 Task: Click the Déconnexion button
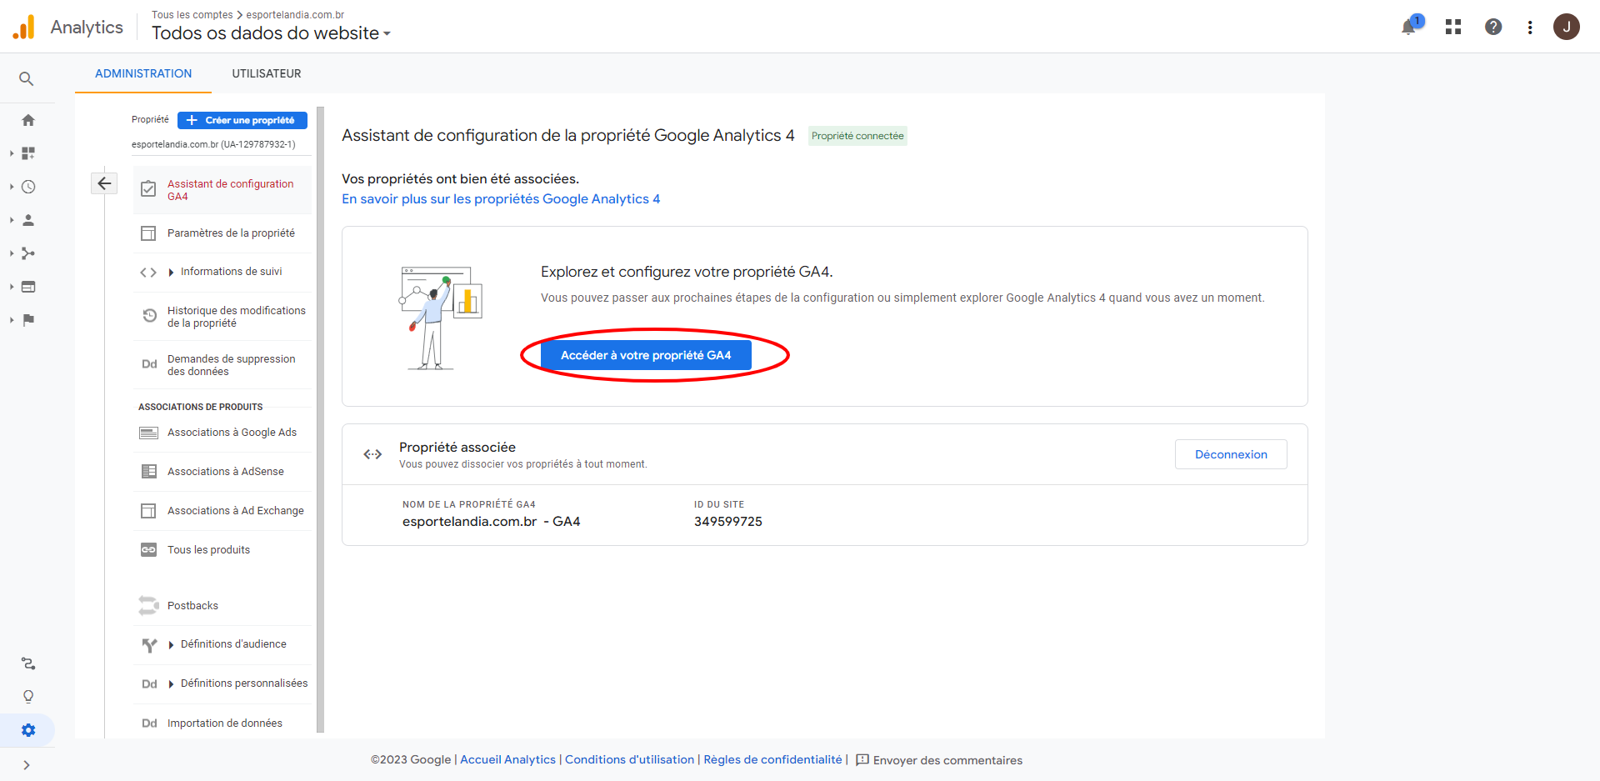tap(1231, 454)
